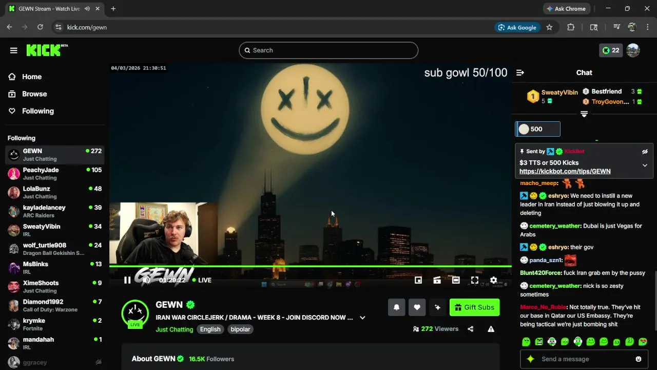
Task: Open mandahah IRL channel
Action: [54, 343]
